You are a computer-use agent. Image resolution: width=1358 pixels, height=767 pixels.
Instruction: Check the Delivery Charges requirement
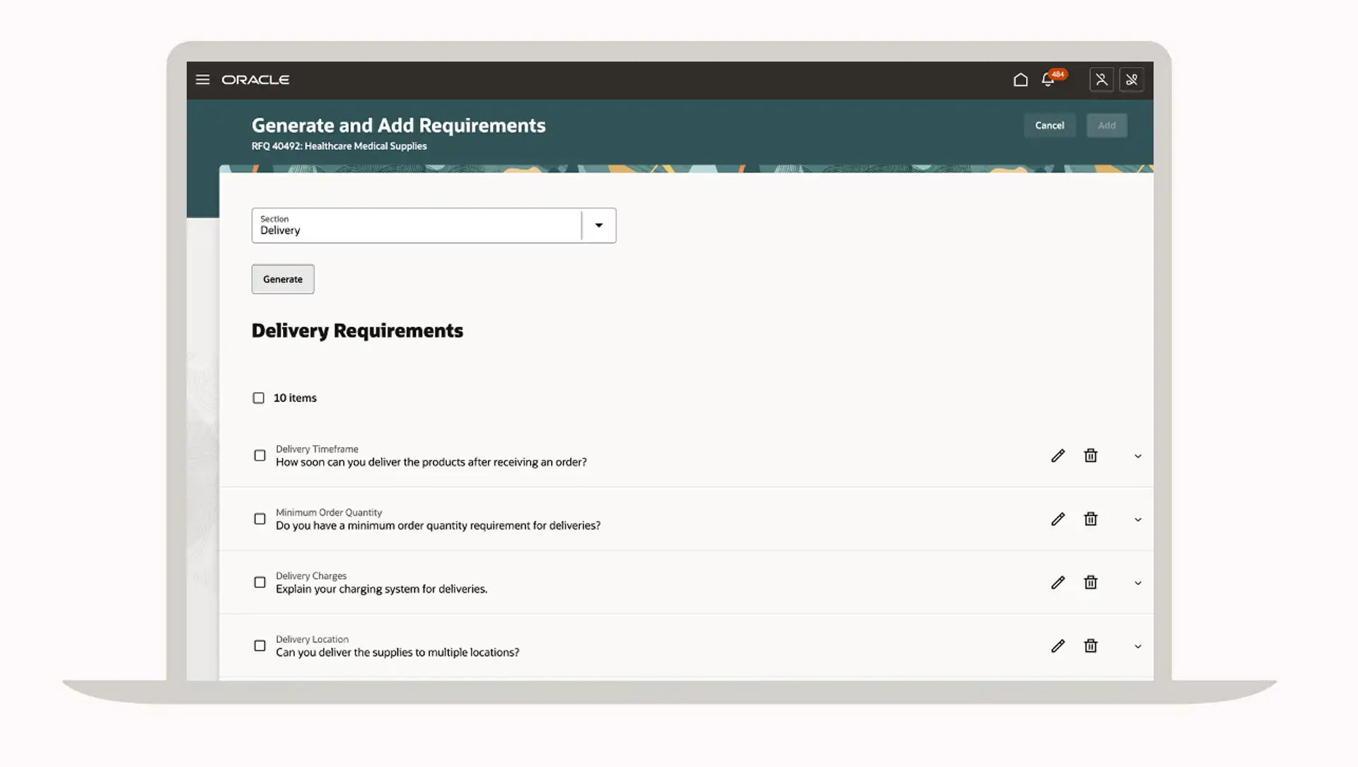coord(260,582)
